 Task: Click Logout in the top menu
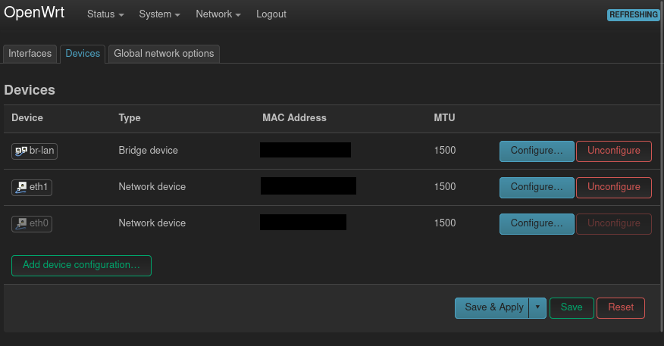271,14
